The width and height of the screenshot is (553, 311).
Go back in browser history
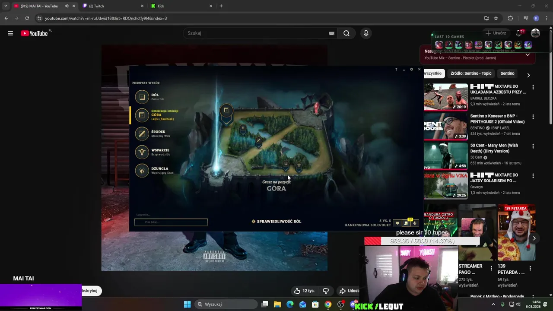(6, 18)
